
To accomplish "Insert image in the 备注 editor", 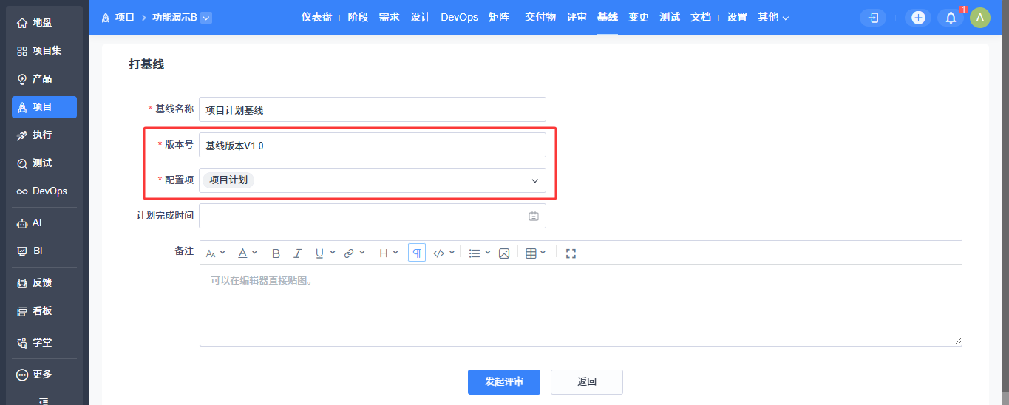I will point(504,253).
